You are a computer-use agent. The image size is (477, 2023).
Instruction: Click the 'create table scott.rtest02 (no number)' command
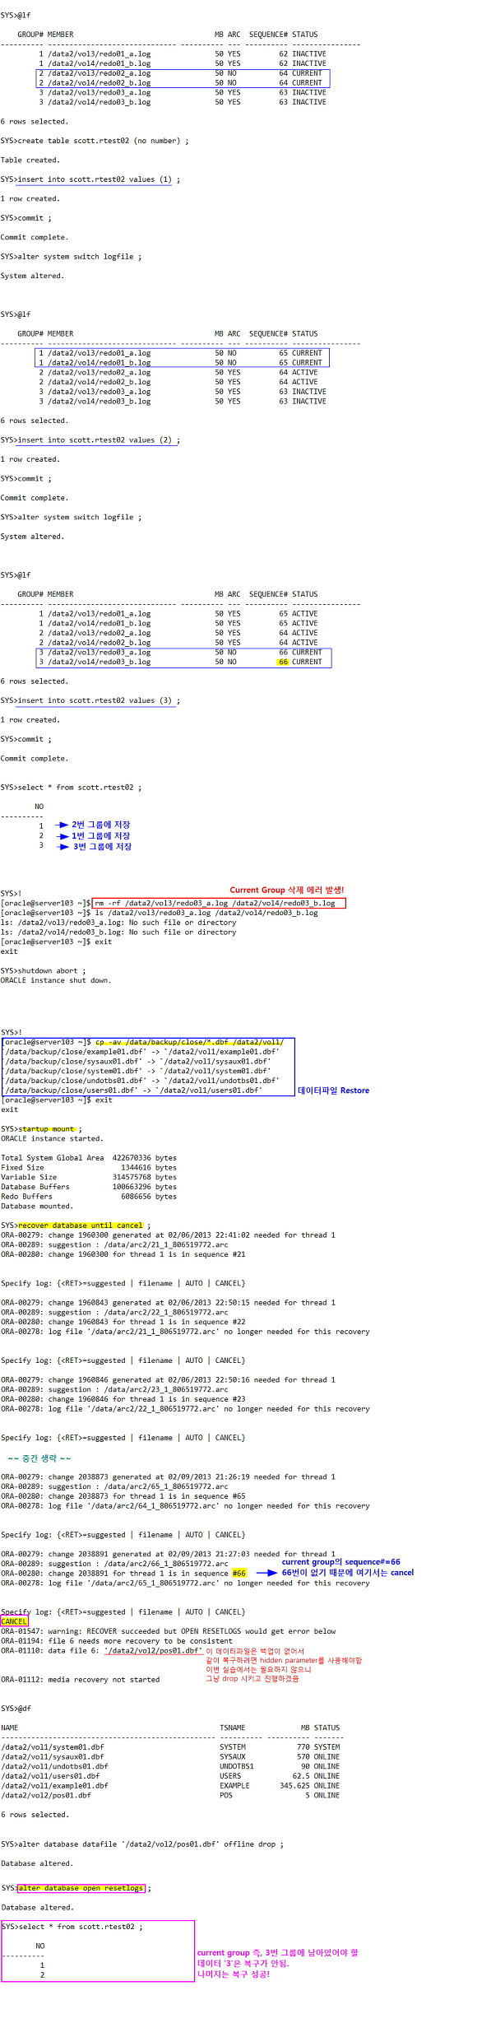102,141
